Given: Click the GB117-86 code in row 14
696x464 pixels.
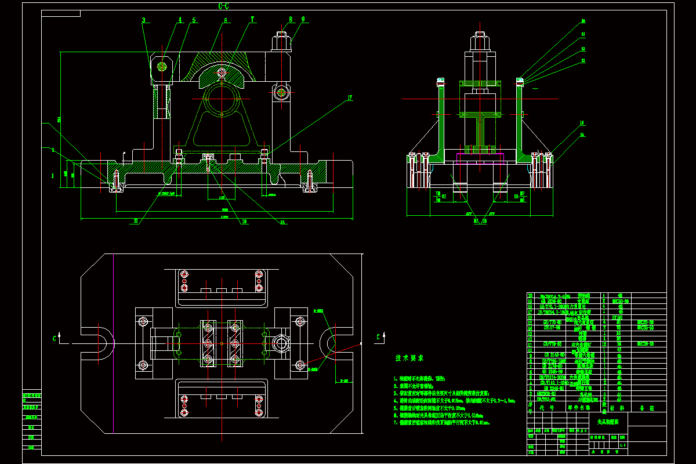Looking at the screenshot, I should 553,328.
